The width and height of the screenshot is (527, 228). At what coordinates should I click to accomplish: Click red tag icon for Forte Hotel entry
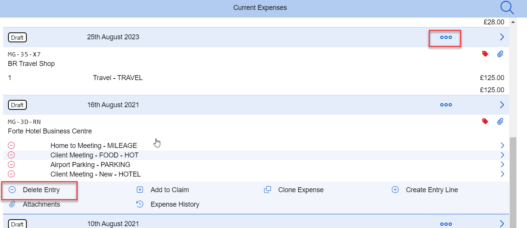(x=485, y=122)
